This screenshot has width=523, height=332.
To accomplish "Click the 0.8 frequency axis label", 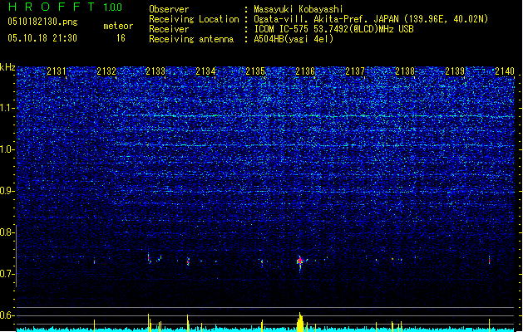I will (x=7, y=232).
